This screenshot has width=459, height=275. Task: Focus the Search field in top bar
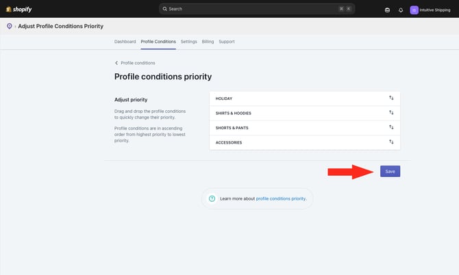pyautogui.click(x=257, y=9)
